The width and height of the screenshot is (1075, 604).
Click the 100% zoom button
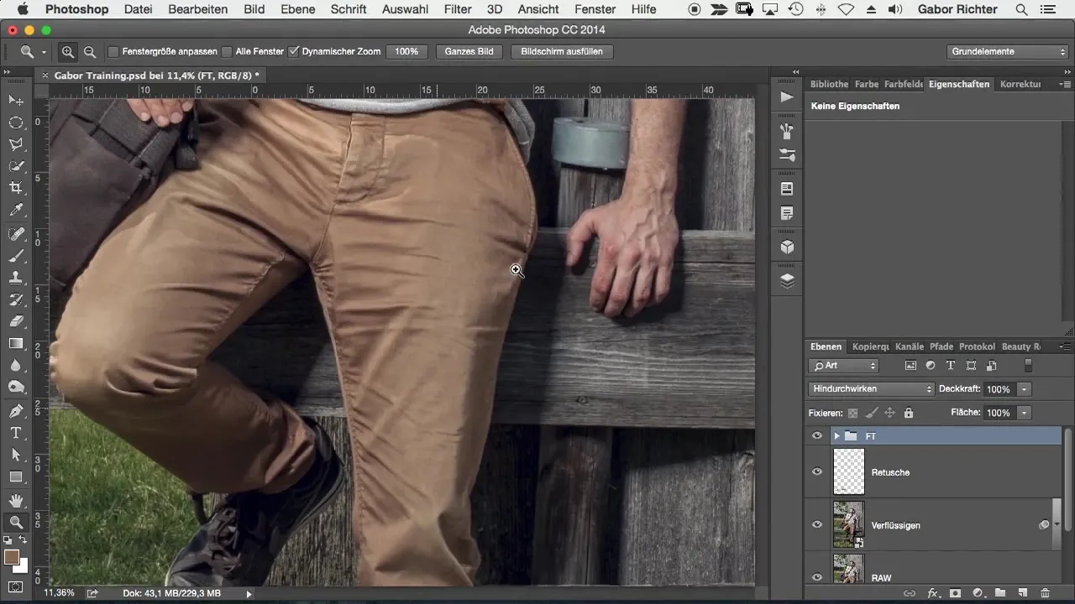pyautogui.click(x=406, y=51)
